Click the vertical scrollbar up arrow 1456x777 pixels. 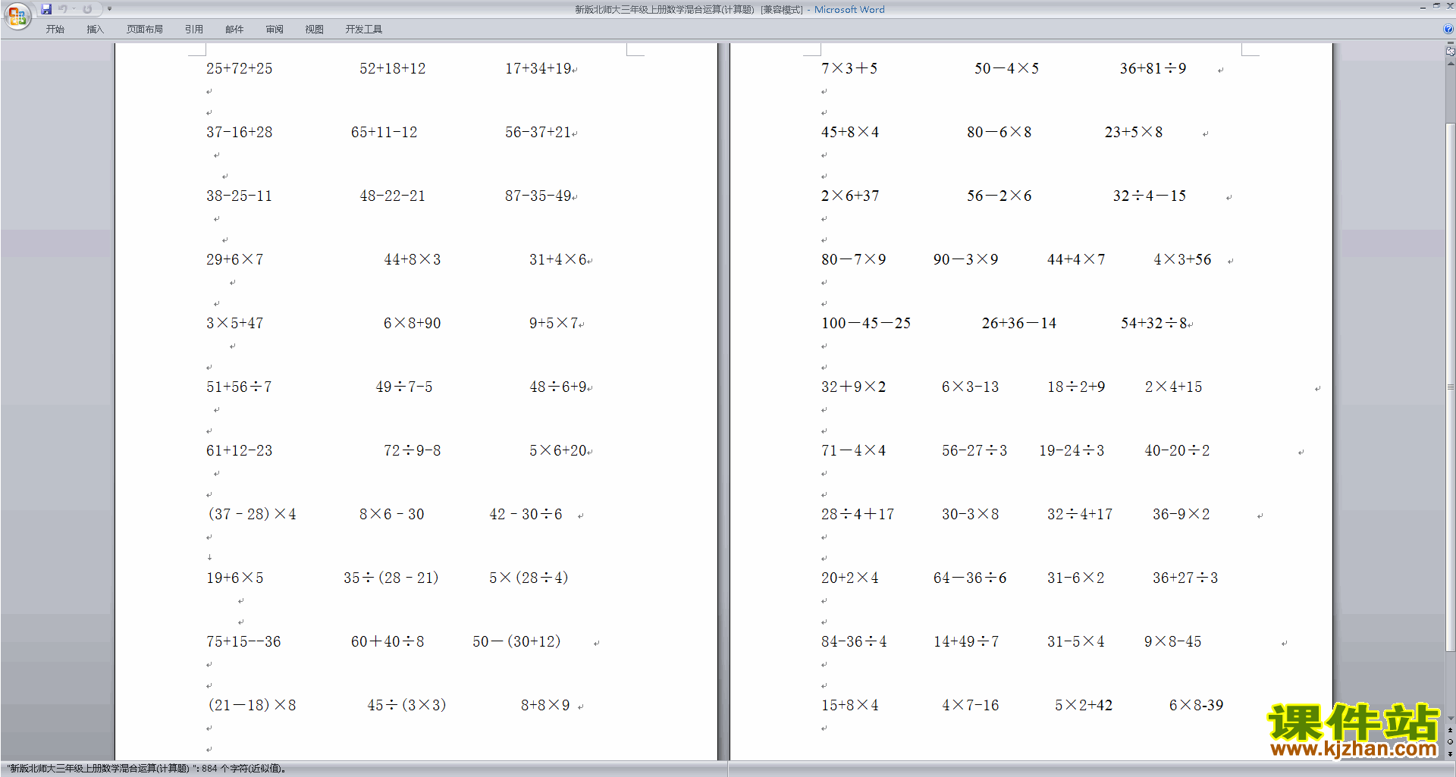[1450, 64]
